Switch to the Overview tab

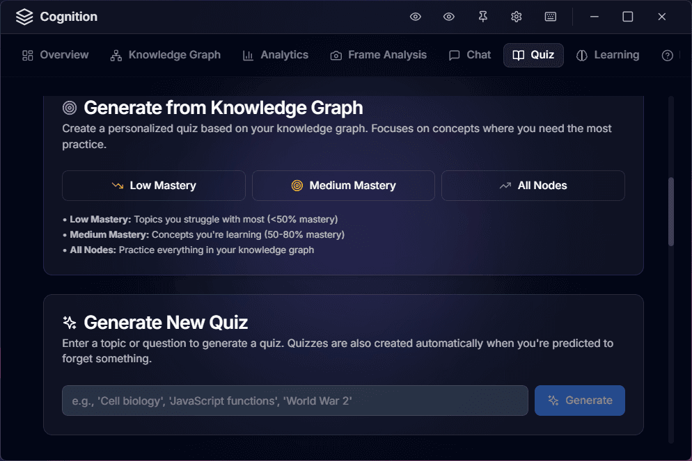(56, 55)
